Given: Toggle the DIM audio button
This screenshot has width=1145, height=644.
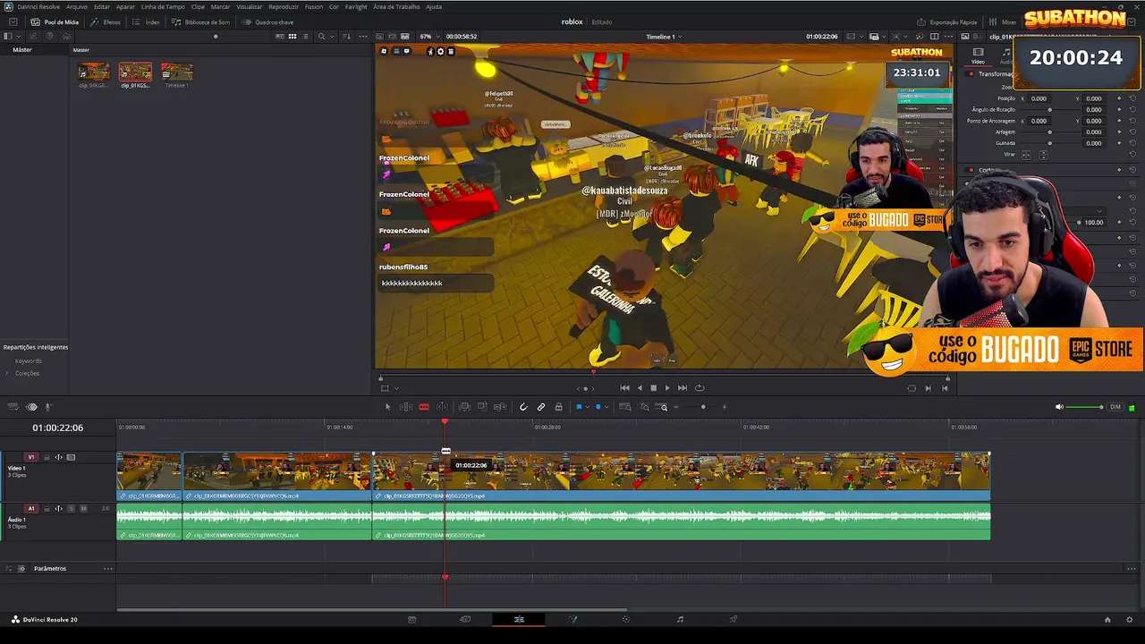Looking at the screenshot, I should click(1115, 407).
